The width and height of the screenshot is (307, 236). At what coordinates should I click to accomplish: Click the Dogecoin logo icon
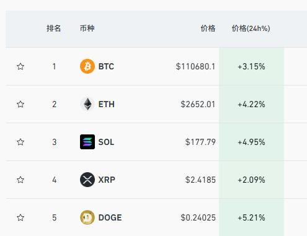tap(87, 217)
